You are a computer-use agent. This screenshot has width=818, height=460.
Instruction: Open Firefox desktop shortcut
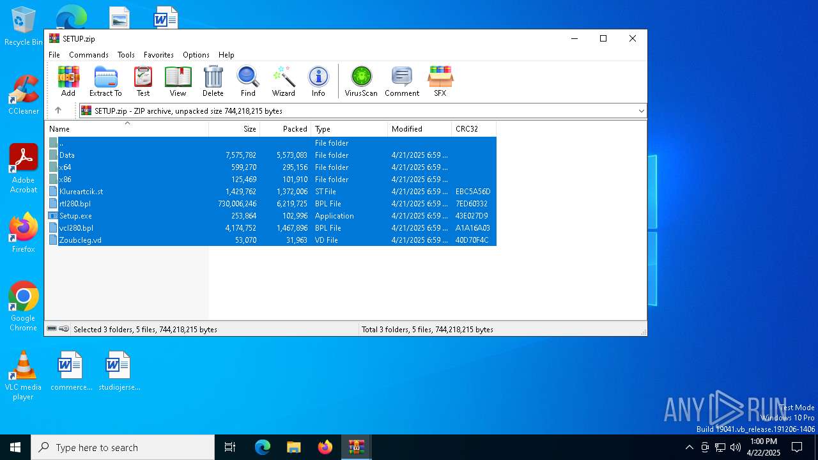pyautogui.click(x=24, y=233)
